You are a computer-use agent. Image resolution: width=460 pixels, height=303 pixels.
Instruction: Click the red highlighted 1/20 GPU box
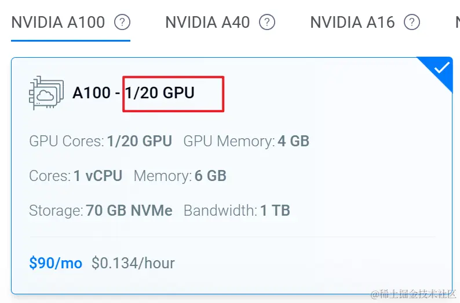173,93
